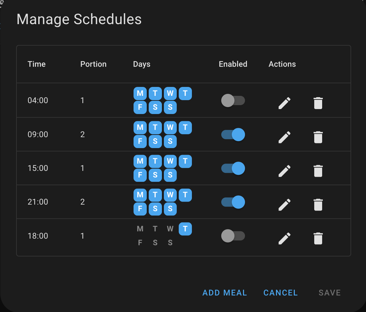Edit the 09:00 schedule with pencil icon

[x=285, y=137]
